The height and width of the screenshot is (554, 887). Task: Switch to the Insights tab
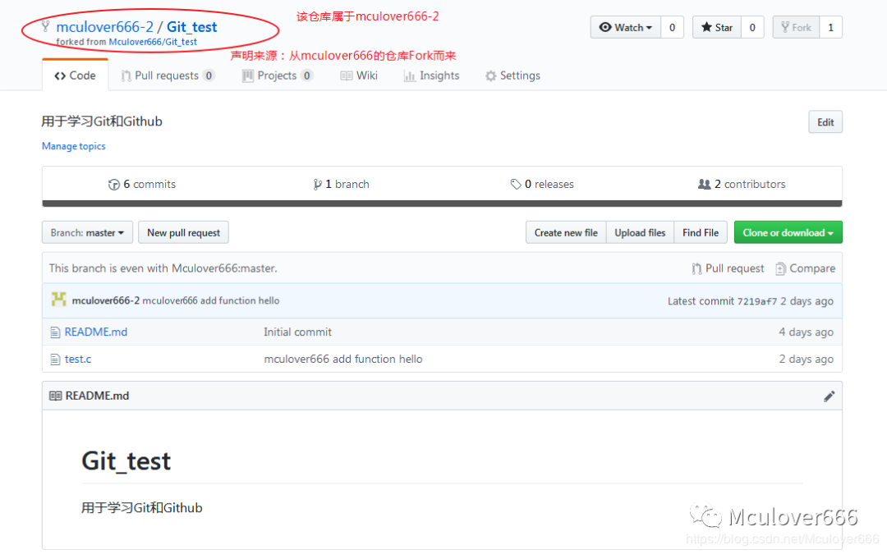pos(432,76)
